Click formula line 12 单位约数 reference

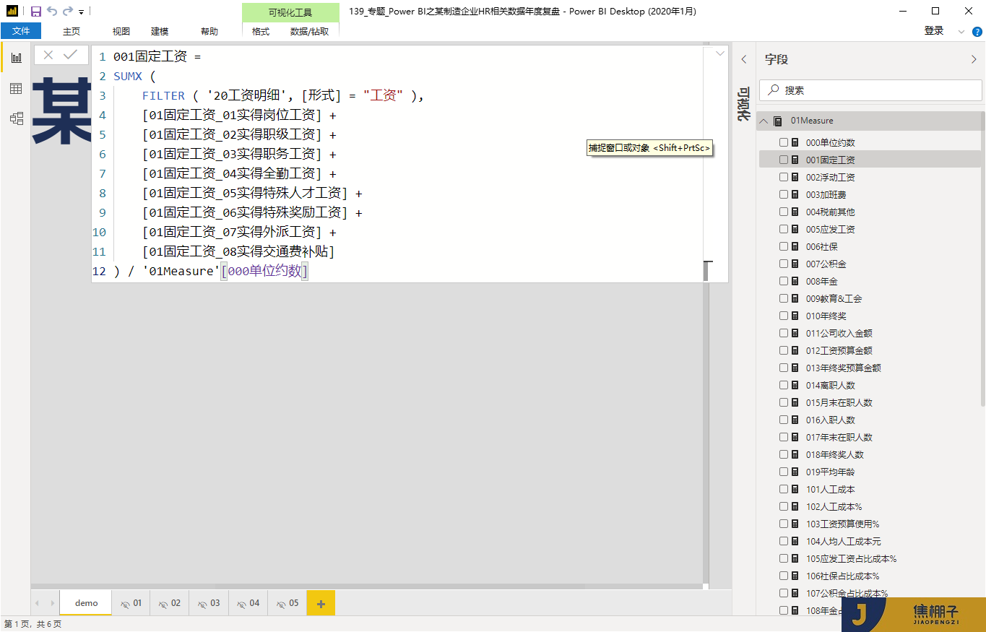click(264, 271)
